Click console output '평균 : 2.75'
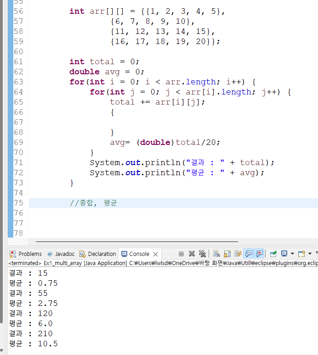Viewport: 318px width, 355px height. tap(34, 303)
